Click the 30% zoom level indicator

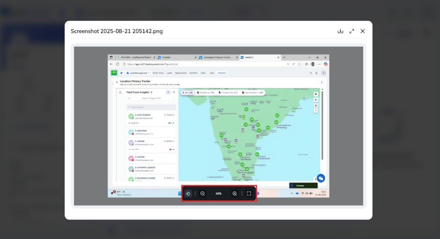pyautogui.click(x=218, y=193)
